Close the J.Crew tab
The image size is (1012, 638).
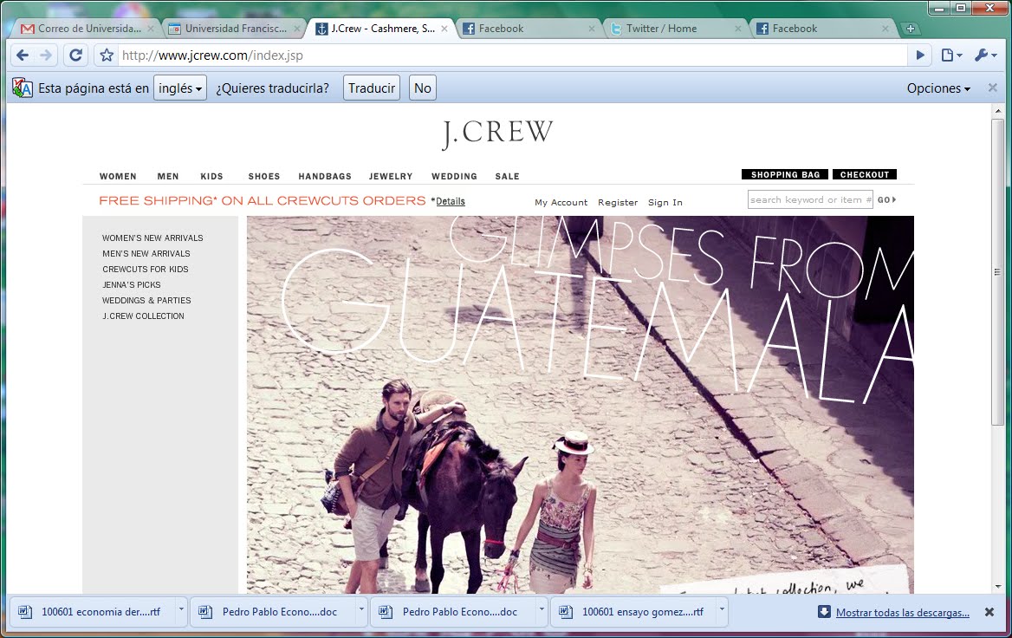click(x=444, y=29)
